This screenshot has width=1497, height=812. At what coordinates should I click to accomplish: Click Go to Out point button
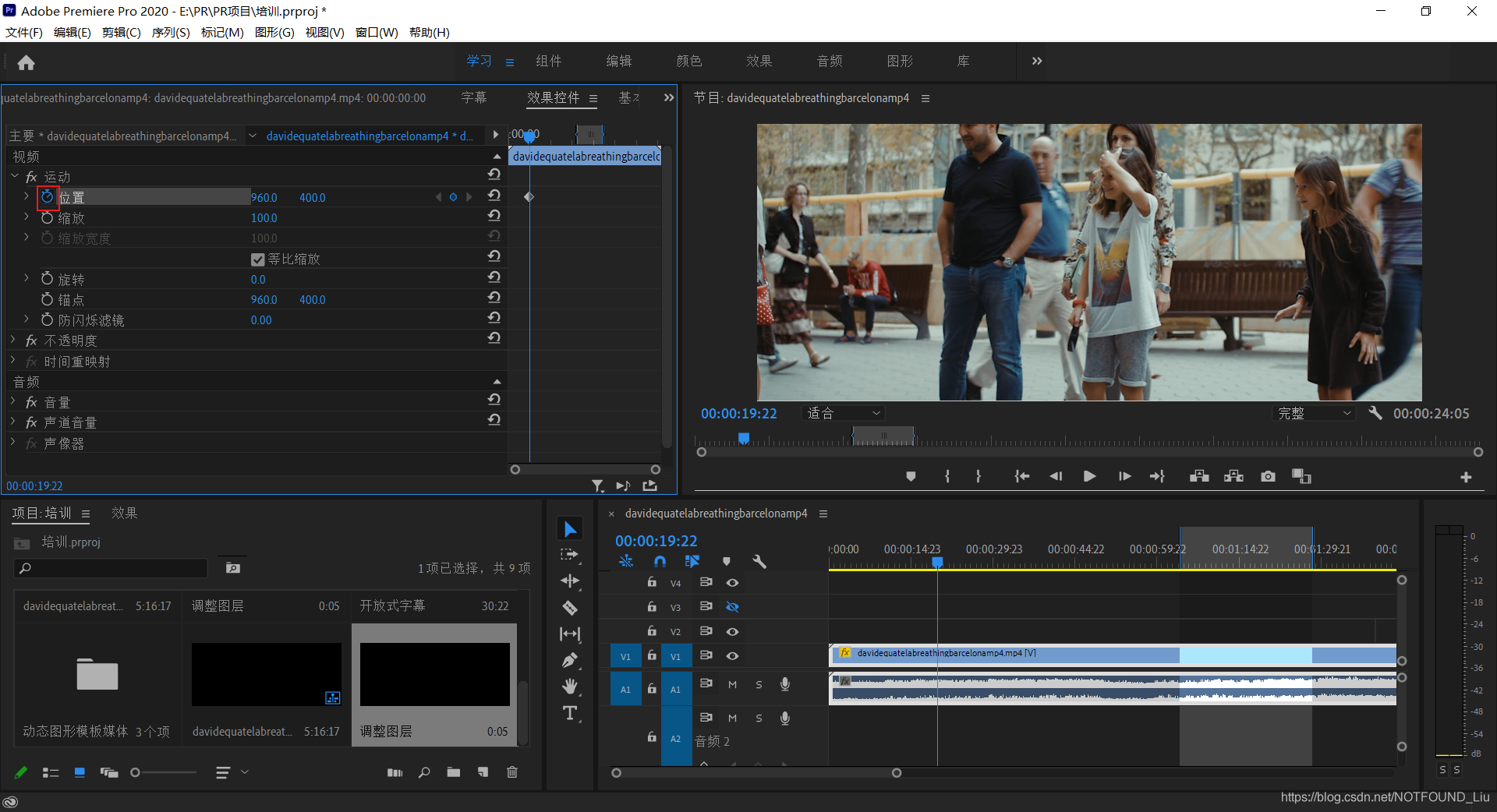coord(1157,476)
